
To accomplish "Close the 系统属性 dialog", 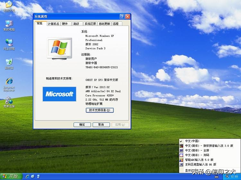I will (128, 16).
